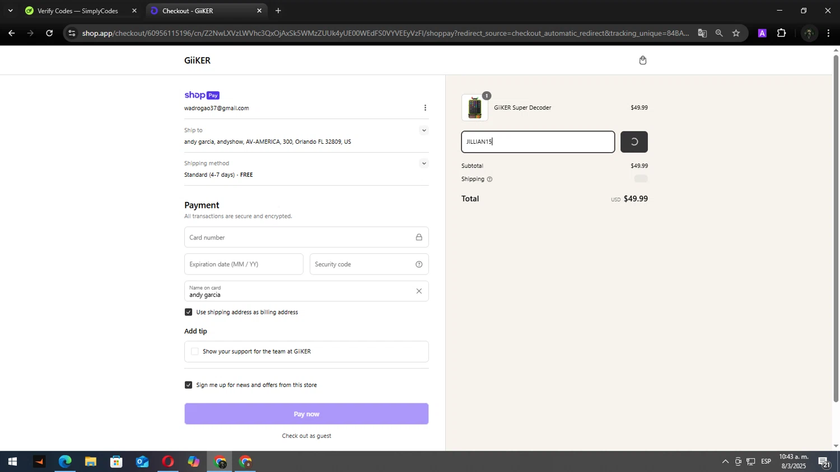The height and width of the screenshot is (472, 840).
Task: Close the Verify Codes SimplyCodes tab
Action: click(134, 11)
